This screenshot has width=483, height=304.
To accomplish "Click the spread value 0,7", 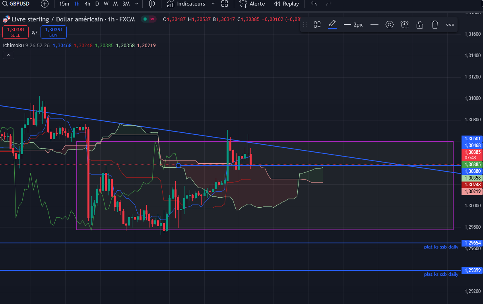I will [35, 32].
